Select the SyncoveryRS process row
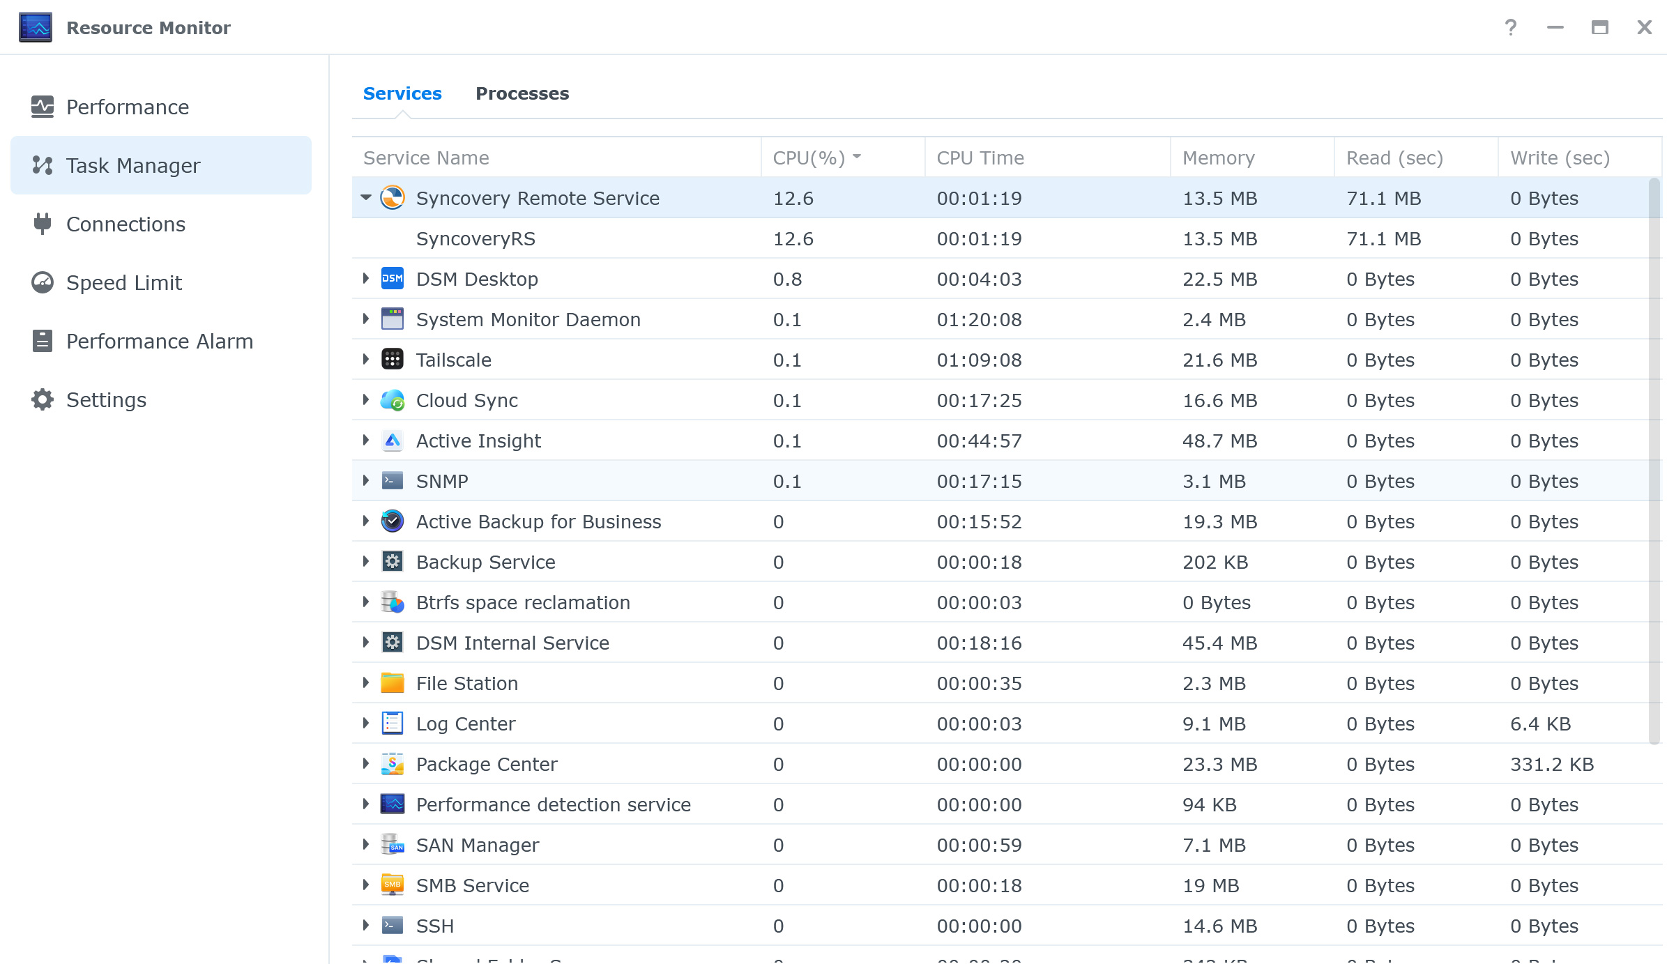This screenshot has width=1667, height=964. [x=1007, y=238]
